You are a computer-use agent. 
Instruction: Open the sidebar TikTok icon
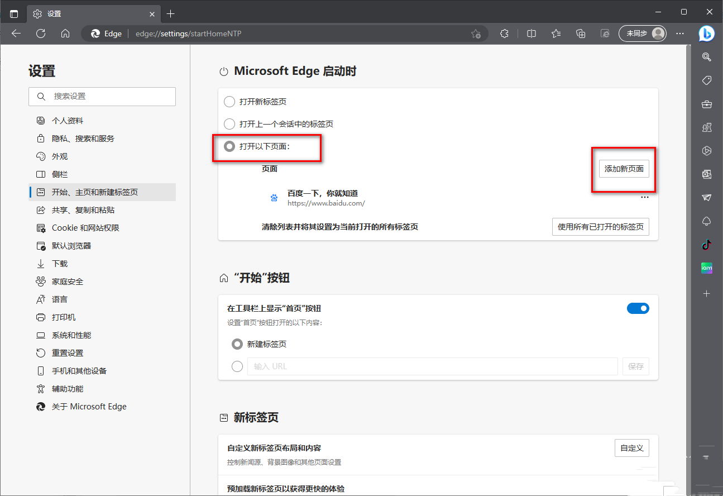(707, 244)
